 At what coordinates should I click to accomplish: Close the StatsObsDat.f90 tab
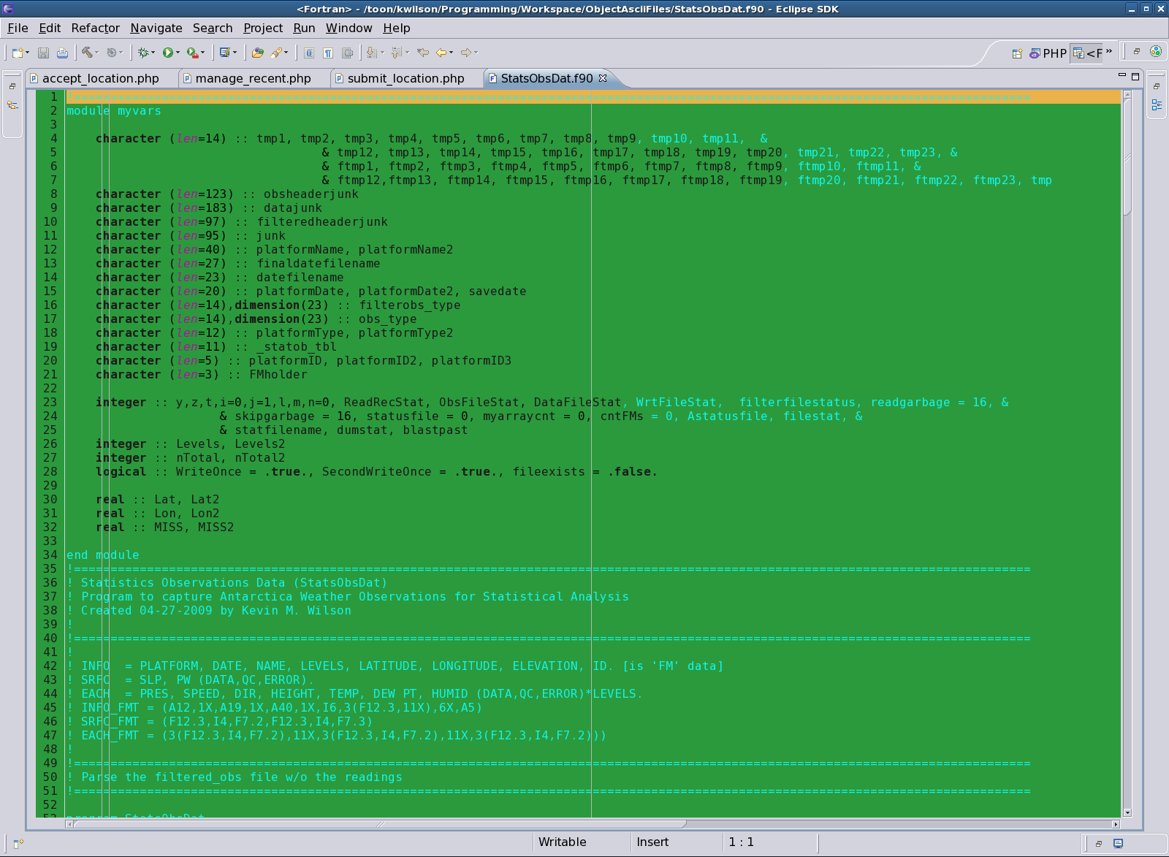(x=603, y=77)
